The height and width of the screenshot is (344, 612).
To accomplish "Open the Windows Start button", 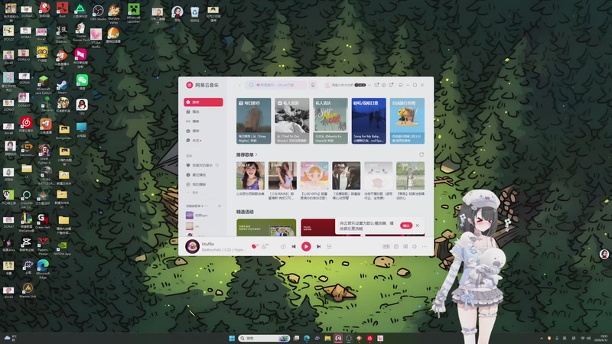I will pos(232,338).
